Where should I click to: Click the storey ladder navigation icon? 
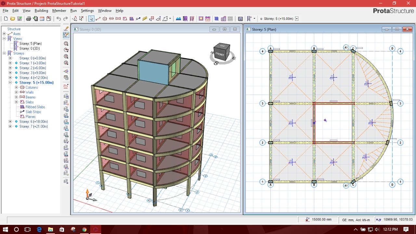tap(248, 19)
